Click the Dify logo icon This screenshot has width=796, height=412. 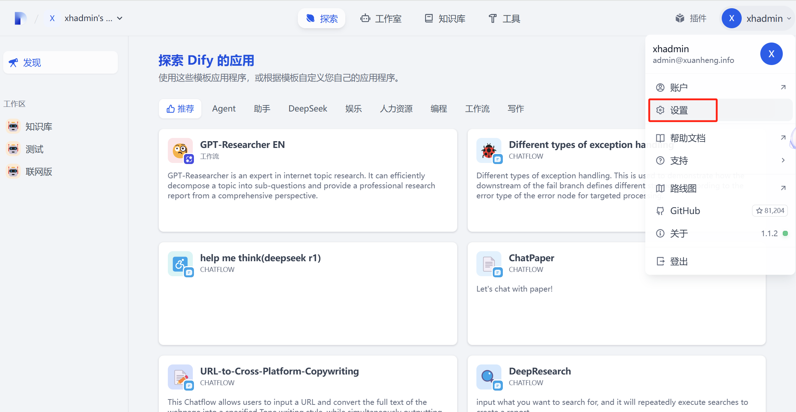(x=20, y=18)
